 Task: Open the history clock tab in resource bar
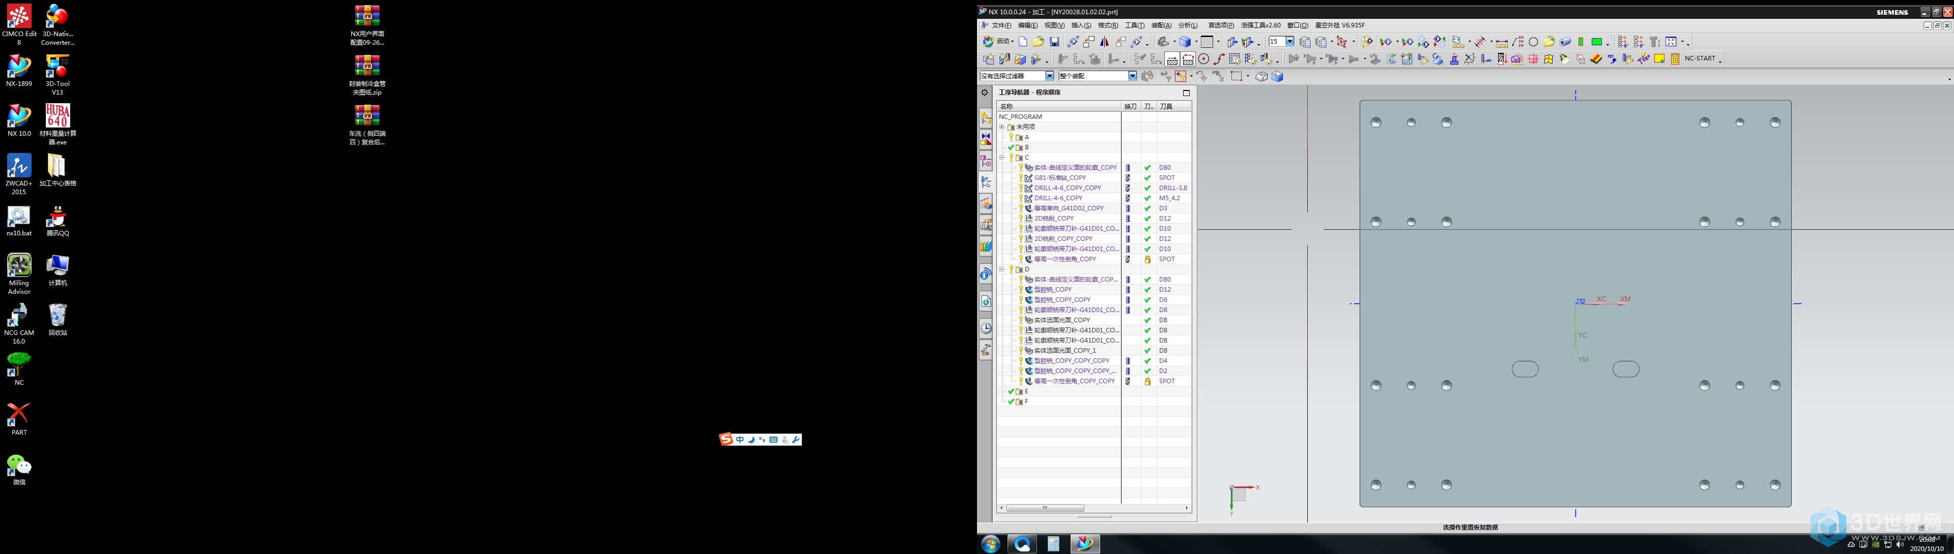click(985, 328)
